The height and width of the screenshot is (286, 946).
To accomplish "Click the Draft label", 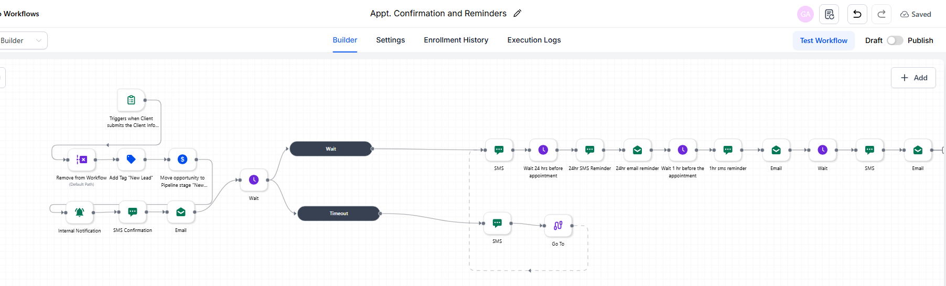I will [874, 40].
